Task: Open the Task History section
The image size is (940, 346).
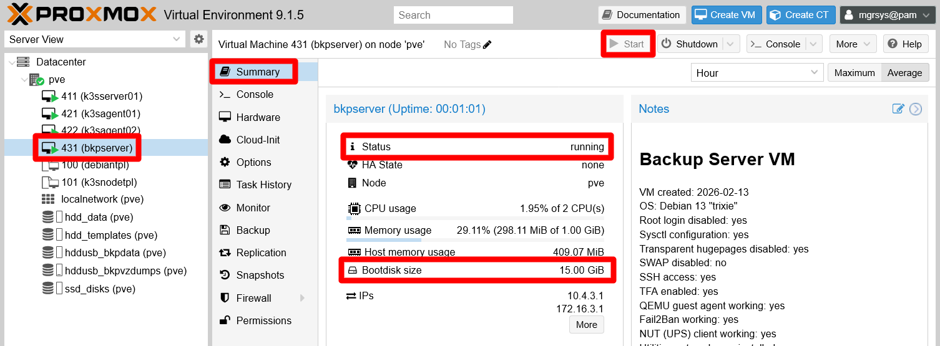Action: tap(265, 185)
